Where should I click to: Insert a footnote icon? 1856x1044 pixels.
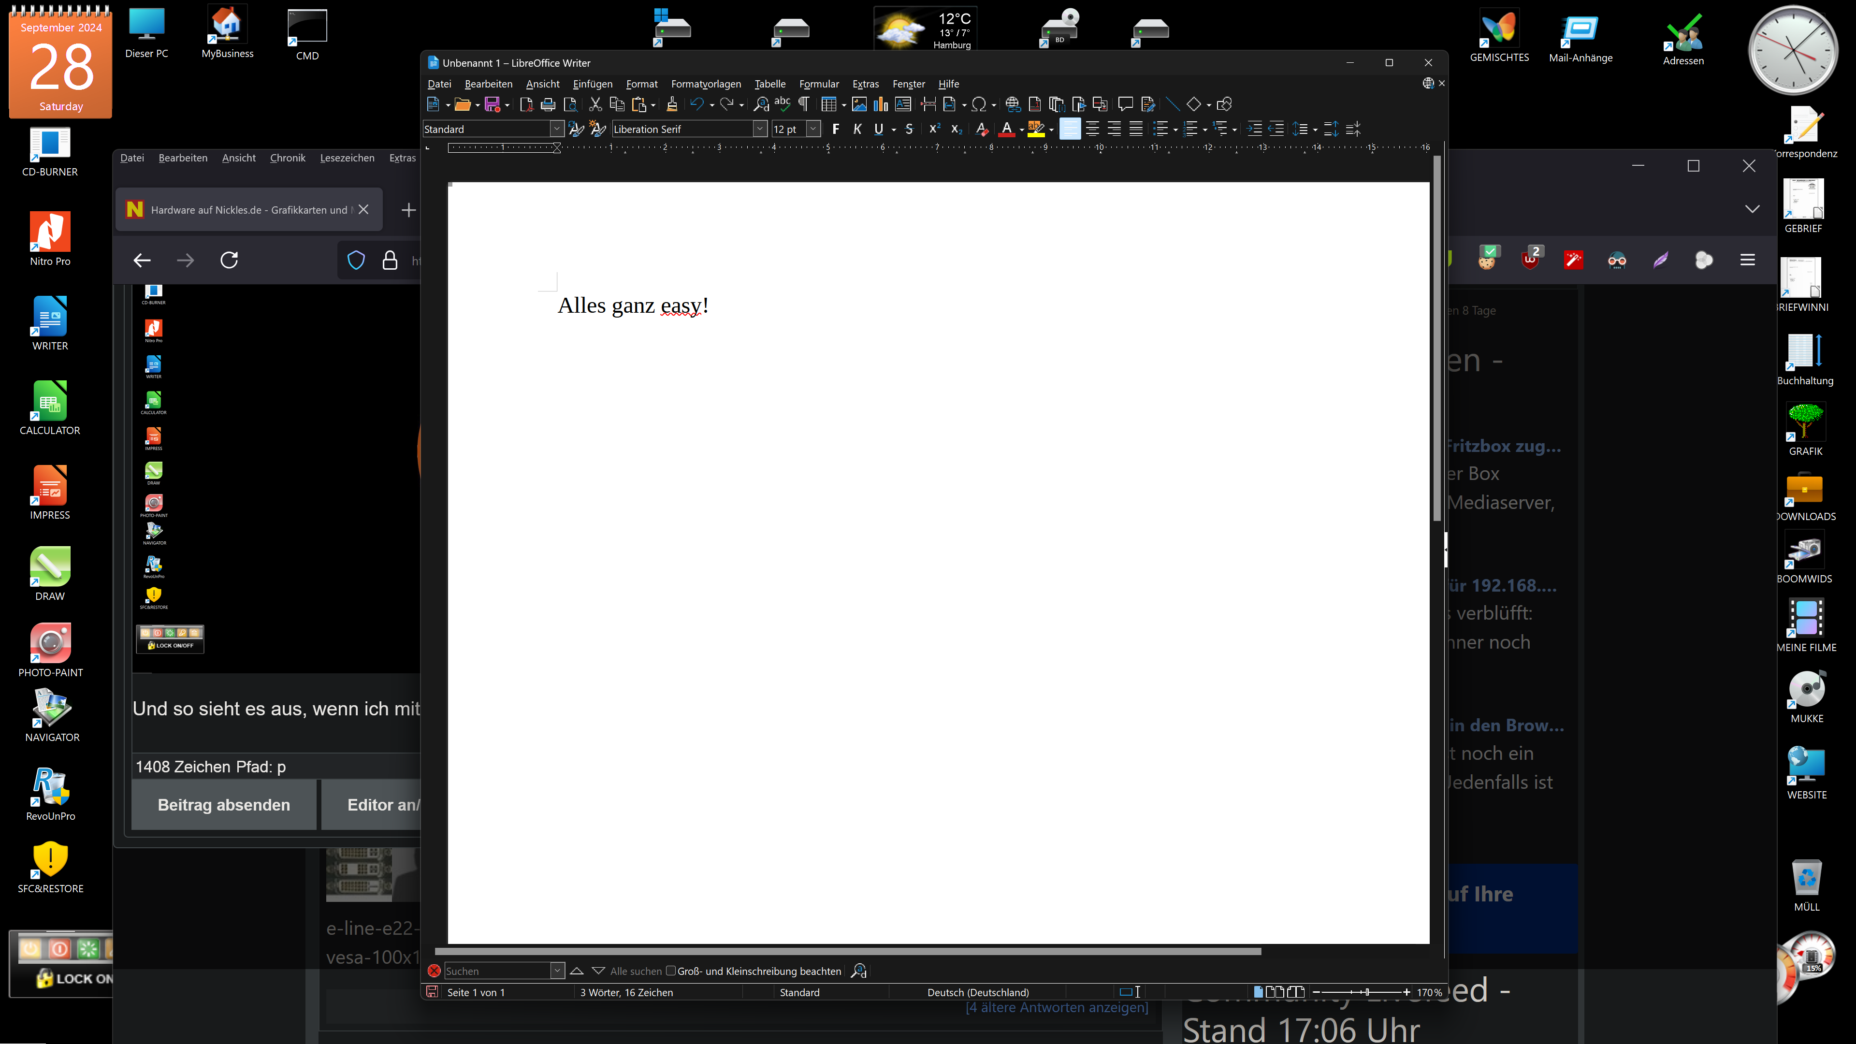1035,105
